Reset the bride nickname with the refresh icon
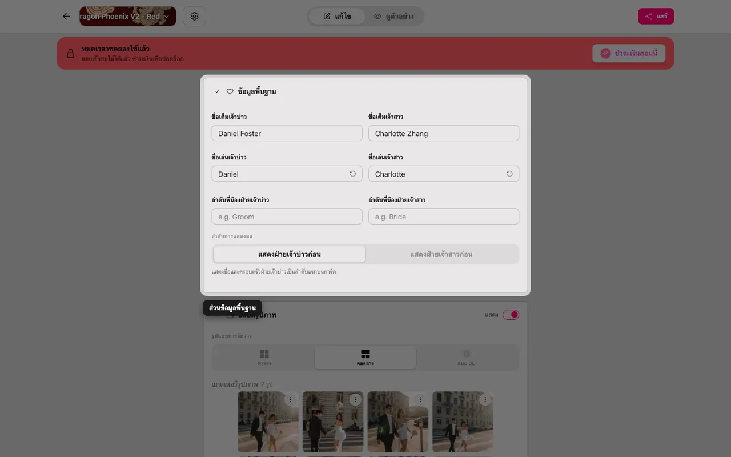Image resolution: width=731 pixels, height=457 pixels. [509, 174]
